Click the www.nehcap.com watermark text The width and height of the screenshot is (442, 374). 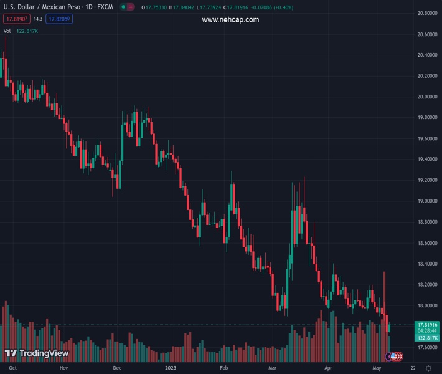tap(230, 20)
